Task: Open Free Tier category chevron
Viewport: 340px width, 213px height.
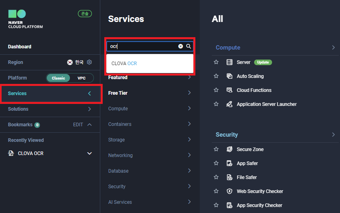Action: (189, 93)
